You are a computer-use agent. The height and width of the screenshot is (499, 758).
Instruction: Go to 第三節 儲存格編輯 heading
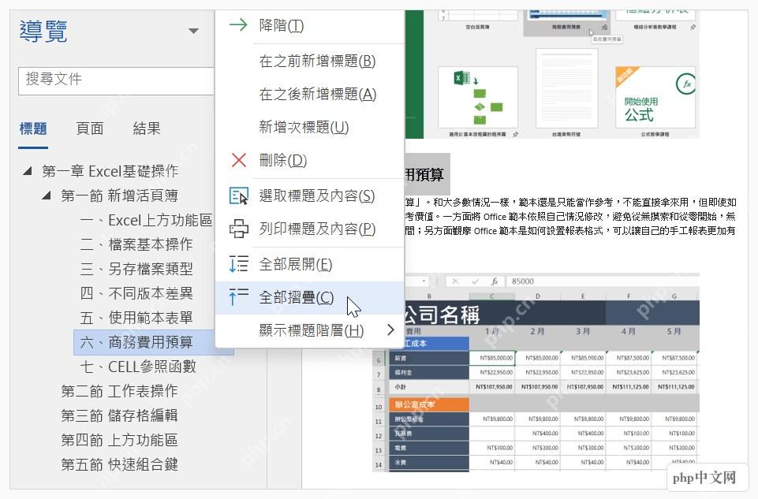[119, 415]
